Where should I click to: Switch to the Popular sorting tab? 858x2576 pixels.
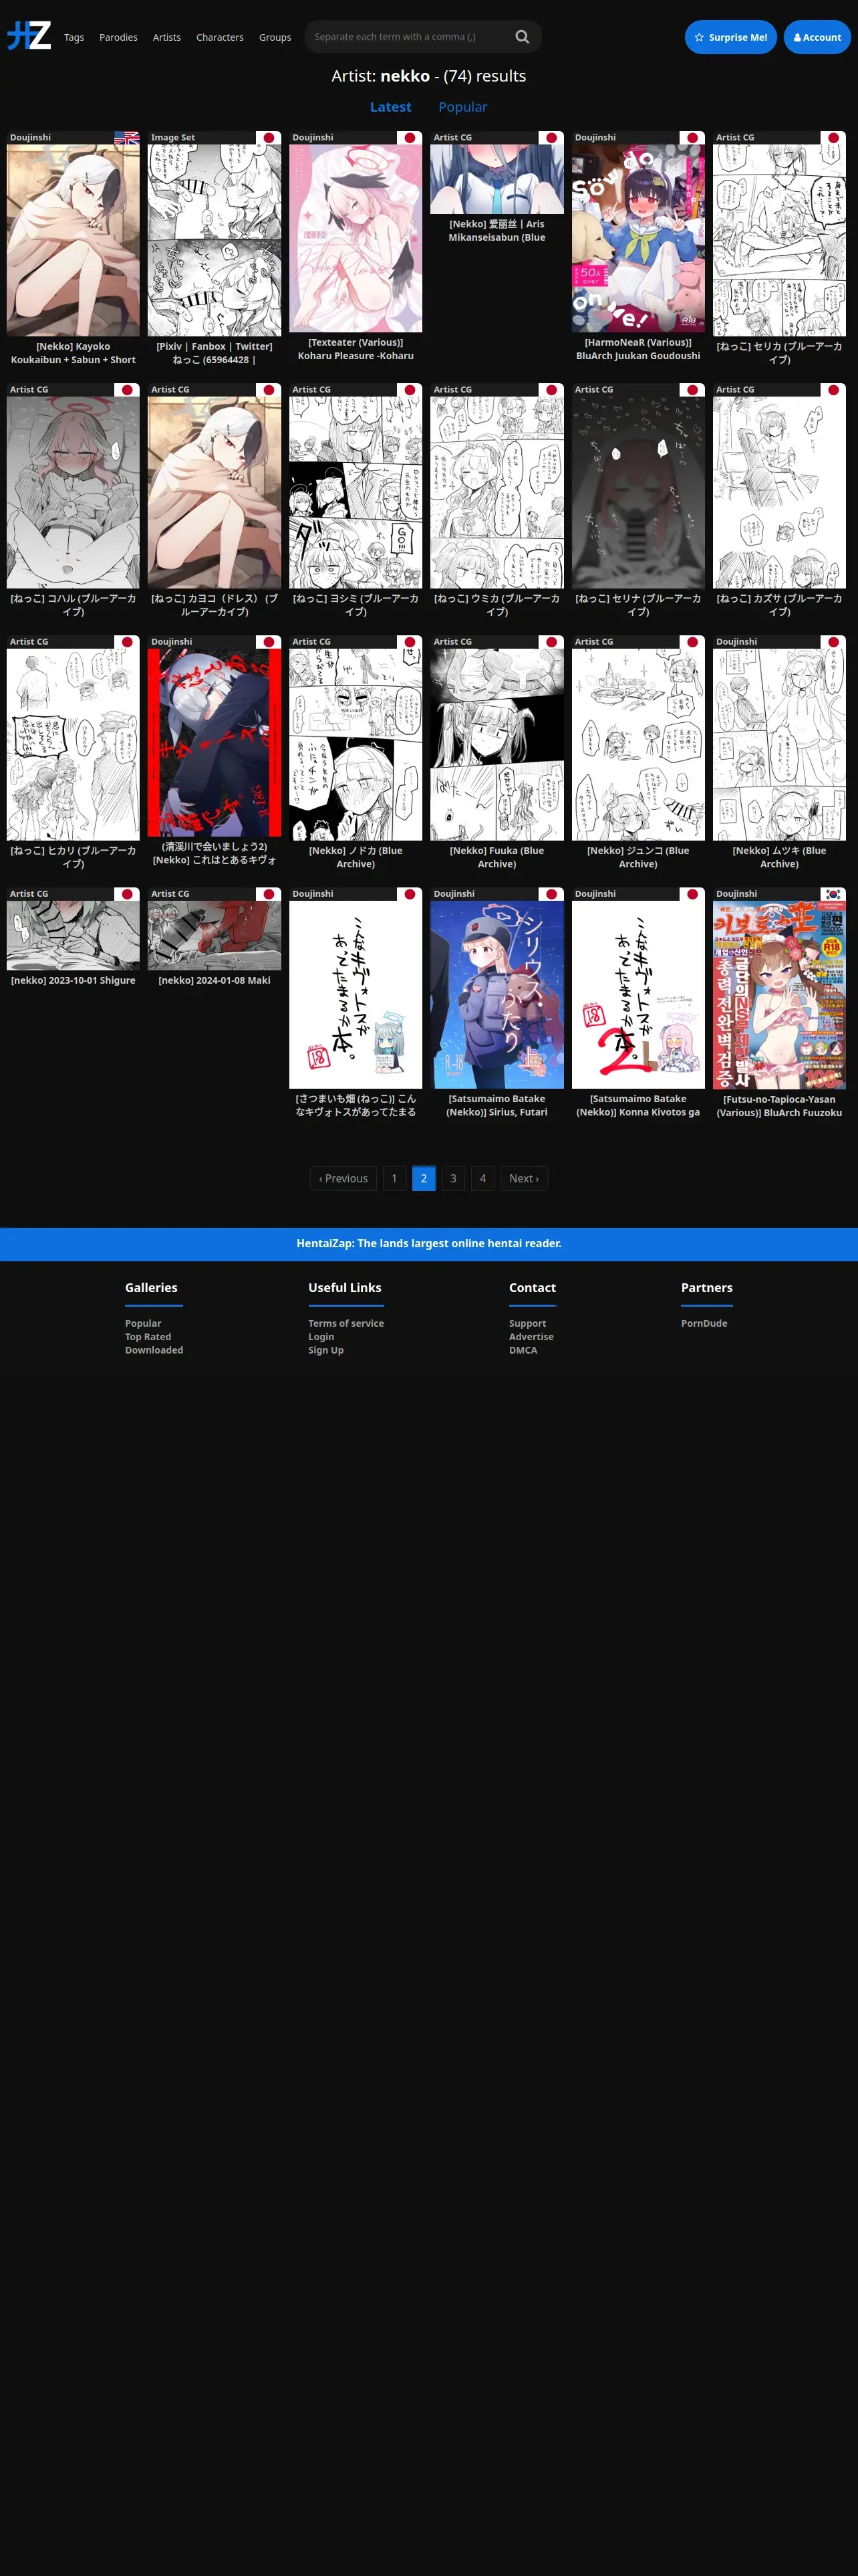pyautogui.click(x=462, y=107)
